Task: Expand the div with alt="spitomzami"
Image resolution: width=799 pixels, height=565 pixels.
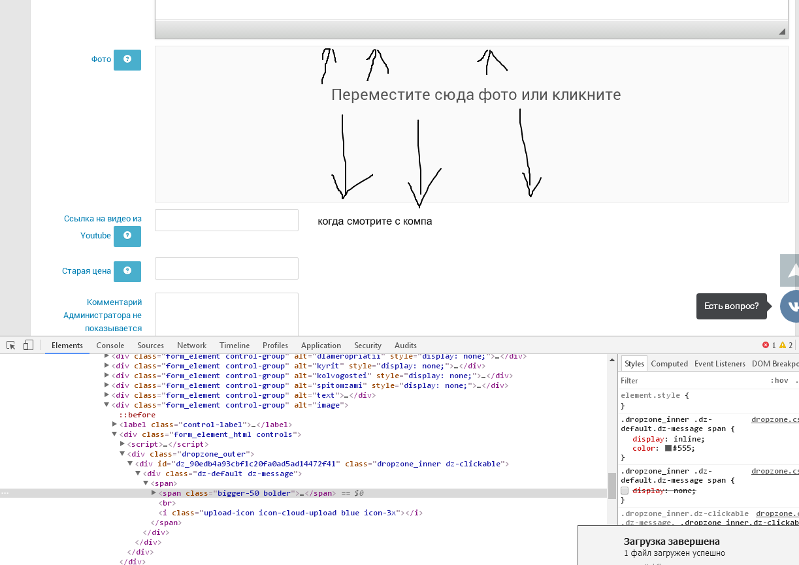Action: [107, 385]
